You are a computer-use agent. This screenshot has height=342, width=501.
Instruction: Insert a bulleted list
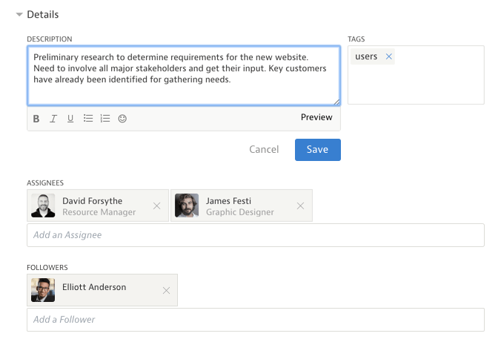pos(88,119)
